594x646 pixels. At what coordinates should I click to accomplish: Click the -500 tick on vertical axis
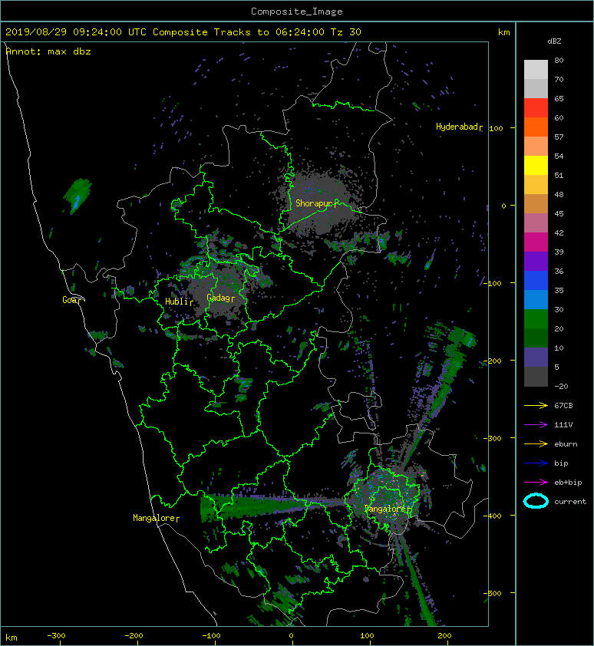tap(493, 593)
